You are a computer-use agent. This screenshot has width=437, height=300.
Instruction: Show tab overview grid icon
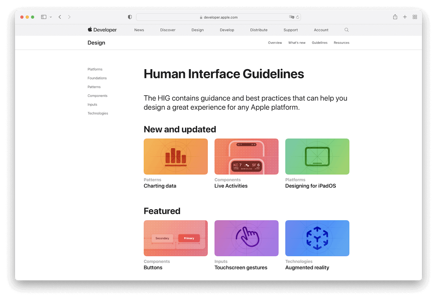[x=415, y=17]
